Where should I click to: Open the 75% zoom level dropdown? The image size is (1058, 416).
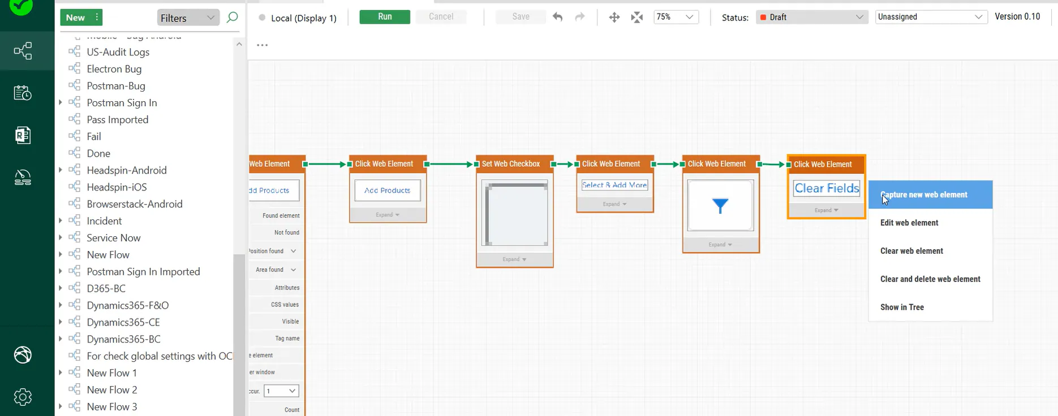[676, 17]
